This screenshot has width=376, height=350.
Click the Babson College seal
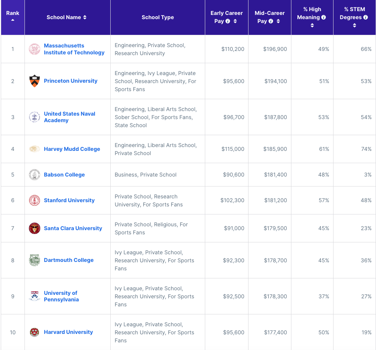34,175
